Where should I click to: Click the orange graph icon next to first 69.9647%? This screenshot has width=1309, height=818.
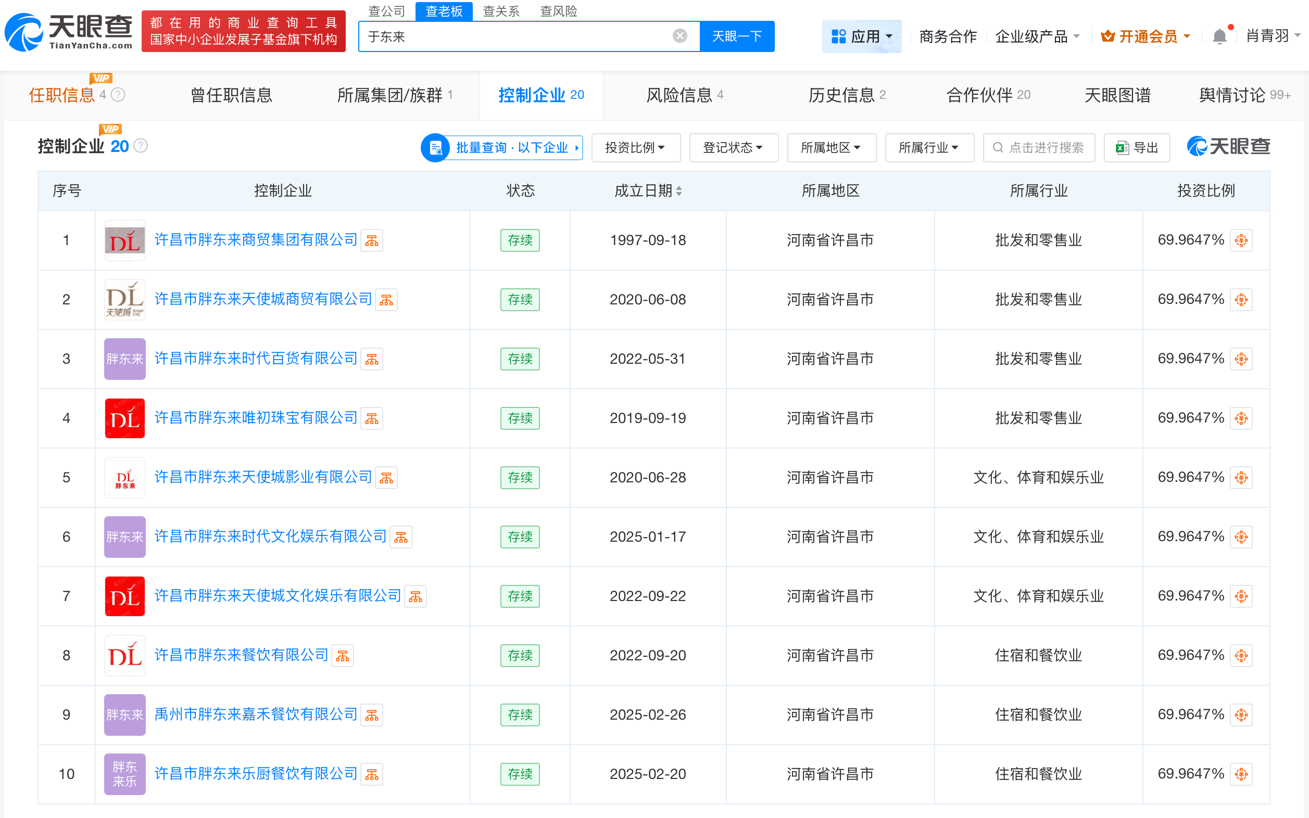click(1241, 240)
